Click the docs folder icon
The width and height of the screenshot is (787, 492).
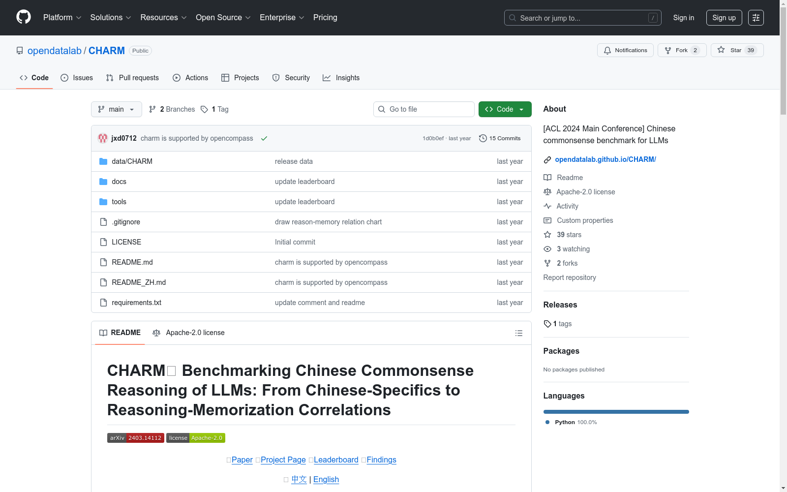103,182
